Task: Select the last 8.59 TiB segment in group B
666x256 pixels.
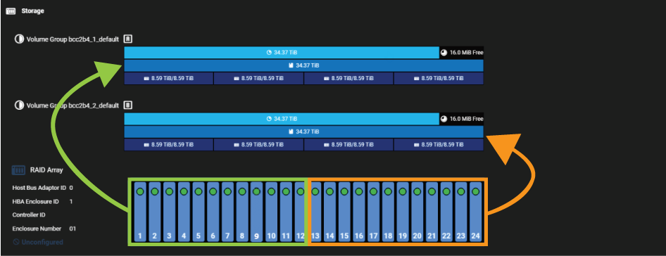Action: [439, 145]
